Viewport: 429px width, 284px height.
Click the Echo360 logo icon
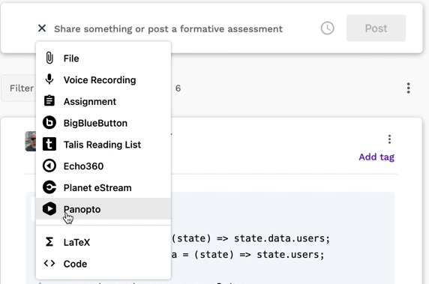[x=49, y=166]
